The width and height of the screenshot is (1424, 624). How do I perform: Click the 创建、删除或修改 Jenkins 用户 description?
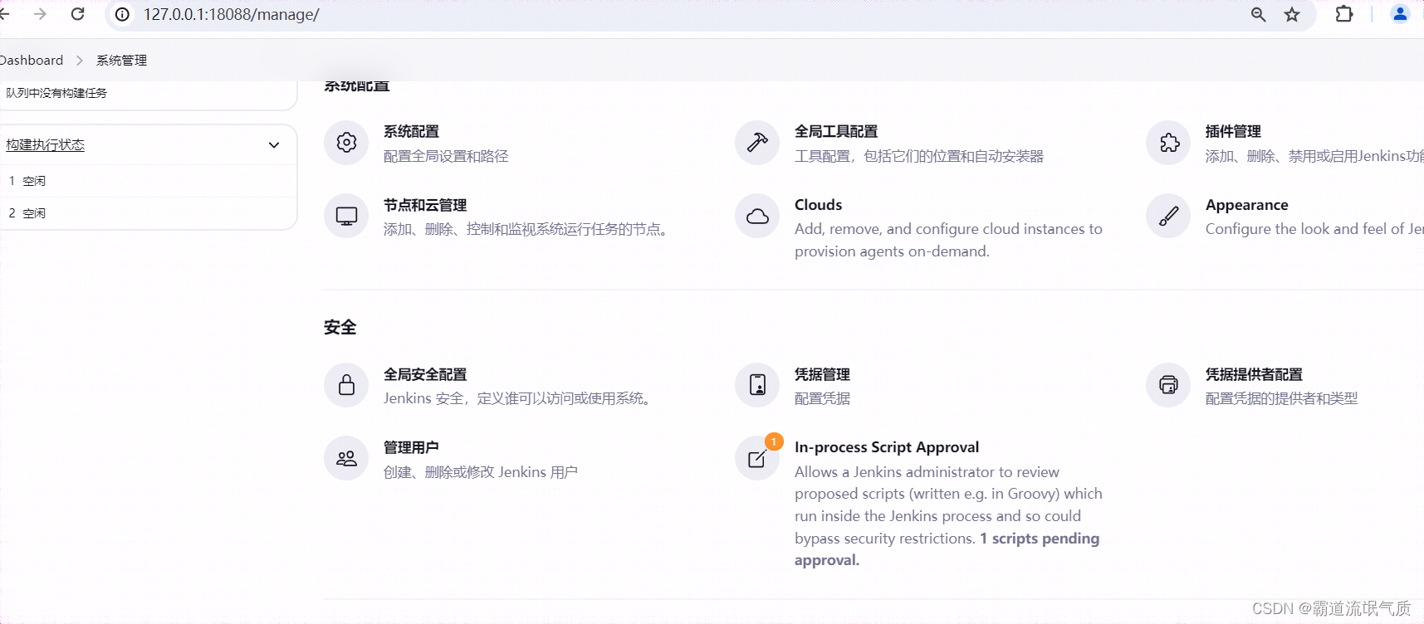pyautogui.click(x=481, y=472)
